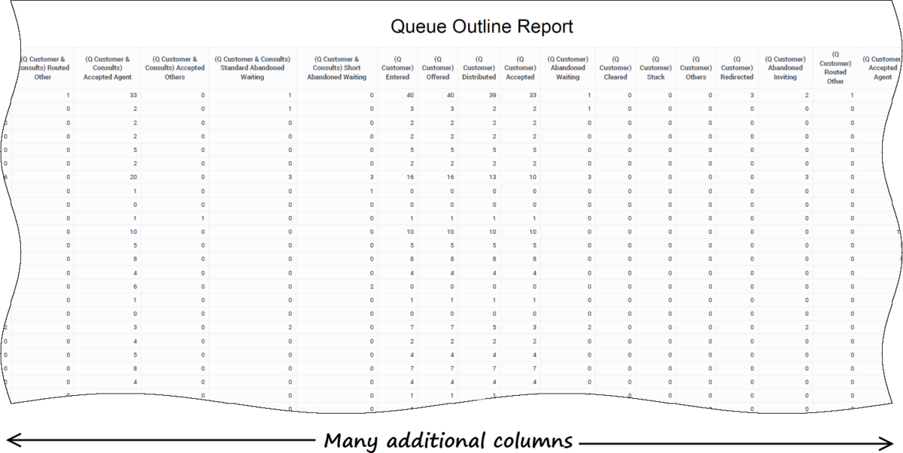Select value 16 in the Offered column

(x=450, y=177)
